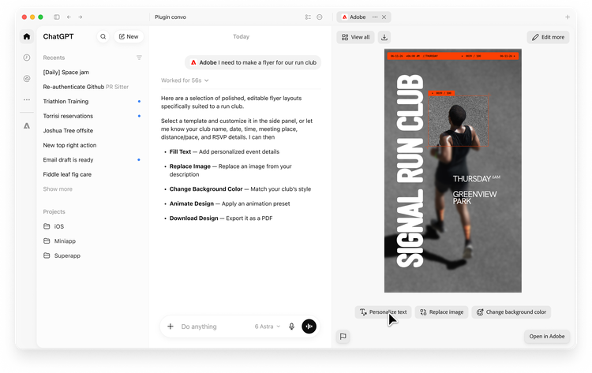This screenshot has width=592, height=373.
Task: Click Open in Adobe button
Action: click(x=547, y=337)
